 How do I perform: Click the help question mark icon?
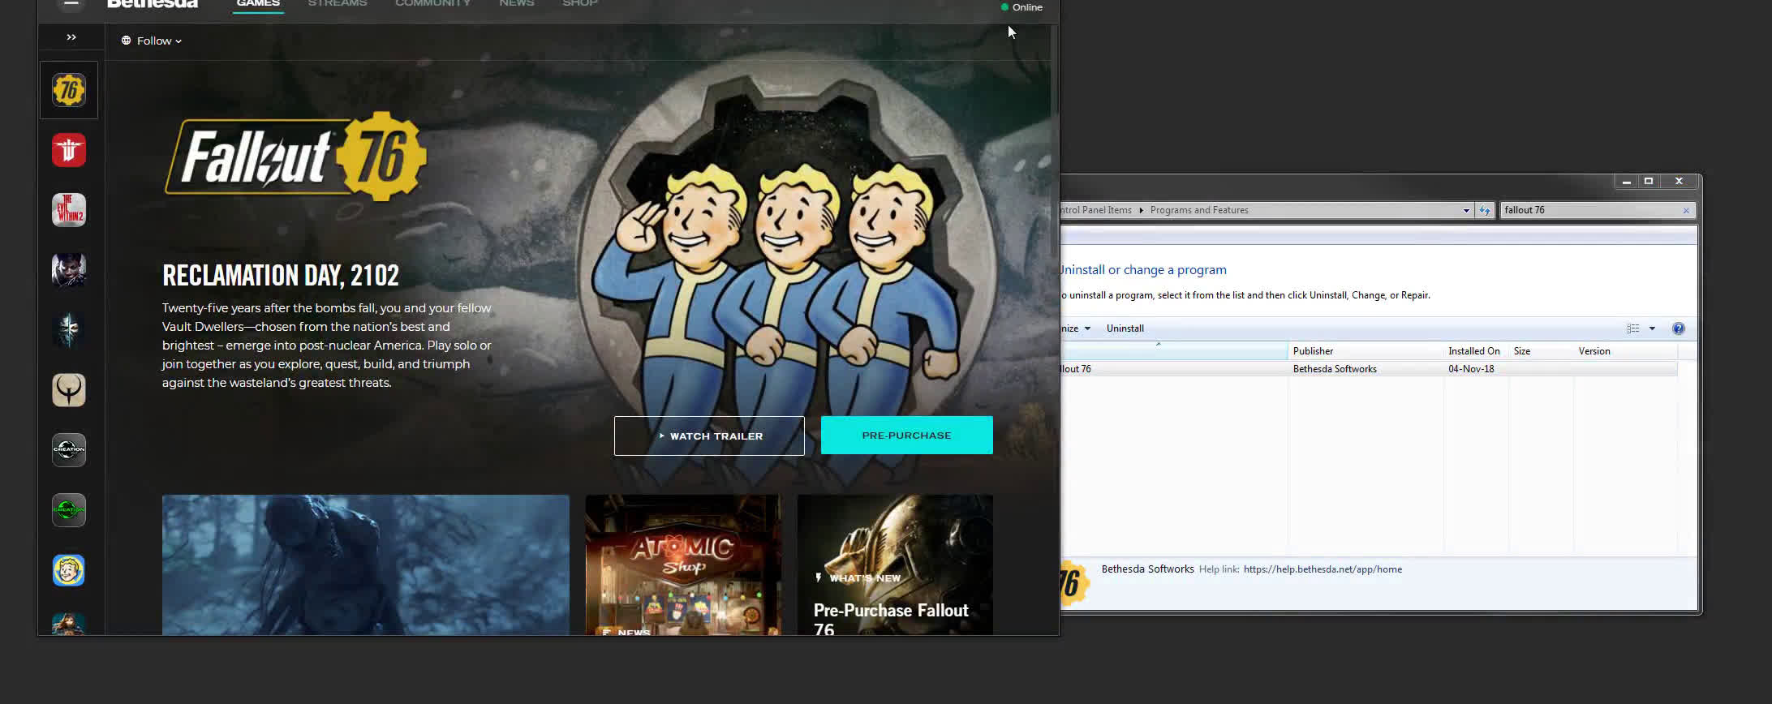coord(1678,328)
